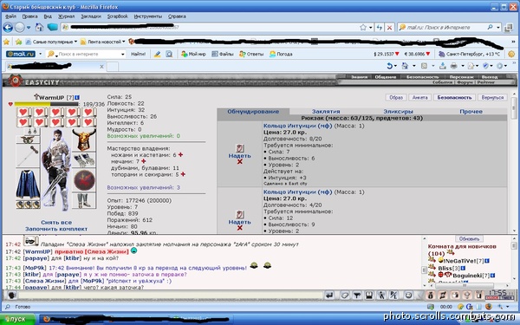
Task: Click the first ring slot under the cloak
Action: tap(20, 205)
